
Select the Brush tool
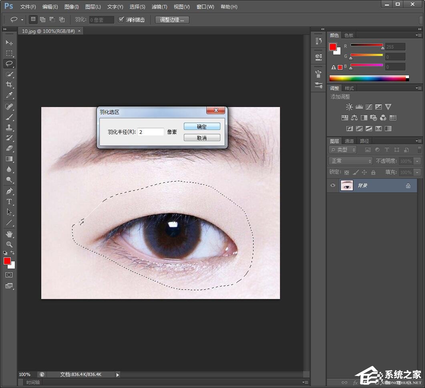[x=9, y=117]
